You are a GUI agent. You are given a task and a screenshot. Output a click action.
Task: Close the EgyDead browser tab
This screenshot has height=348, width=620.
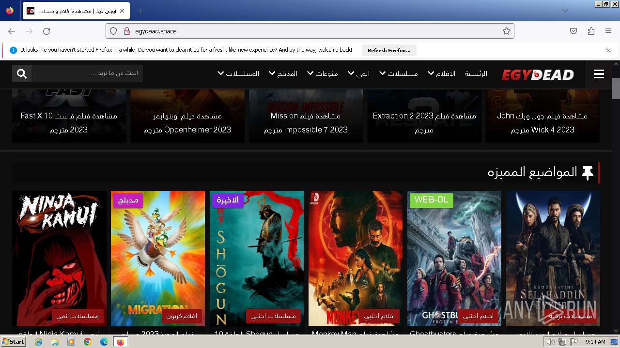pos(122,11)
